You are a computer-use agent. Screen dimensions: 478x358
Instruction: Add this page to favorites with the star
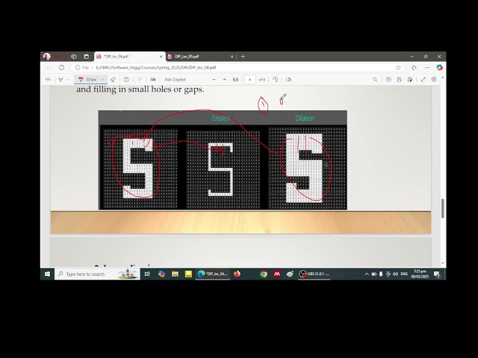click(x=398, y=68)
